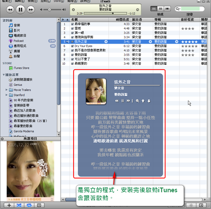
Task: Click the 所選項目 artwork panel header
Action: [x=30, y=139]
